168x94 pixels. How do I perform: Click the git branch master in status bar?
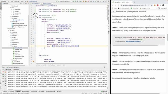(x=100, y=93)
